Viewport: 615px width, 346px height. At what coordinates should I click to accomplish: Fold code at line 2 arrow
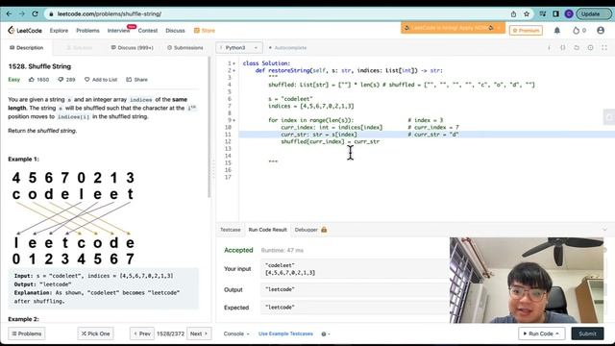234,70
